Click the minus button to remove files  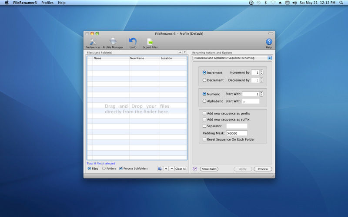pyautogui.click(x=171, y=169)
